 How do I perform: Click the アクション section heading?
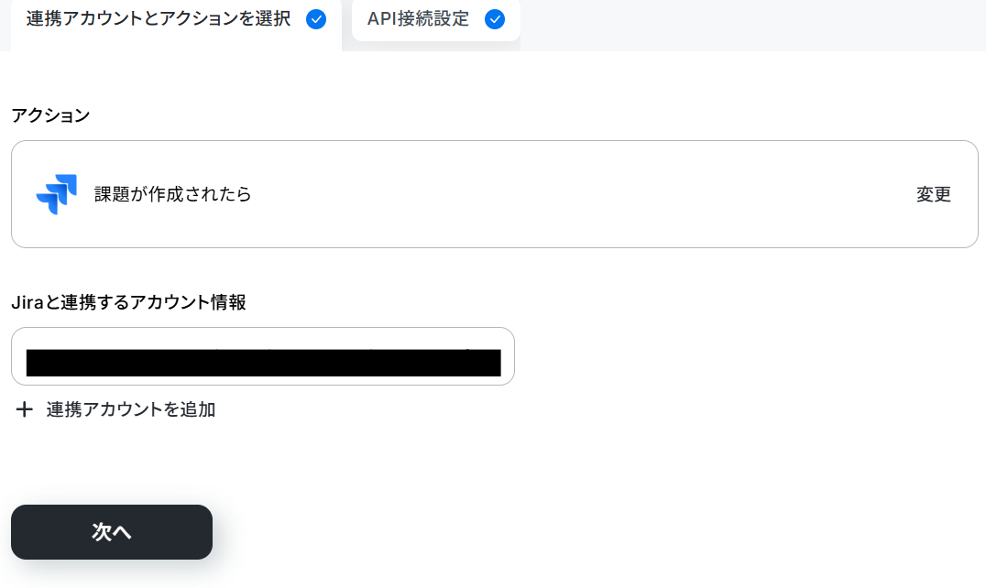click(51, 115)
